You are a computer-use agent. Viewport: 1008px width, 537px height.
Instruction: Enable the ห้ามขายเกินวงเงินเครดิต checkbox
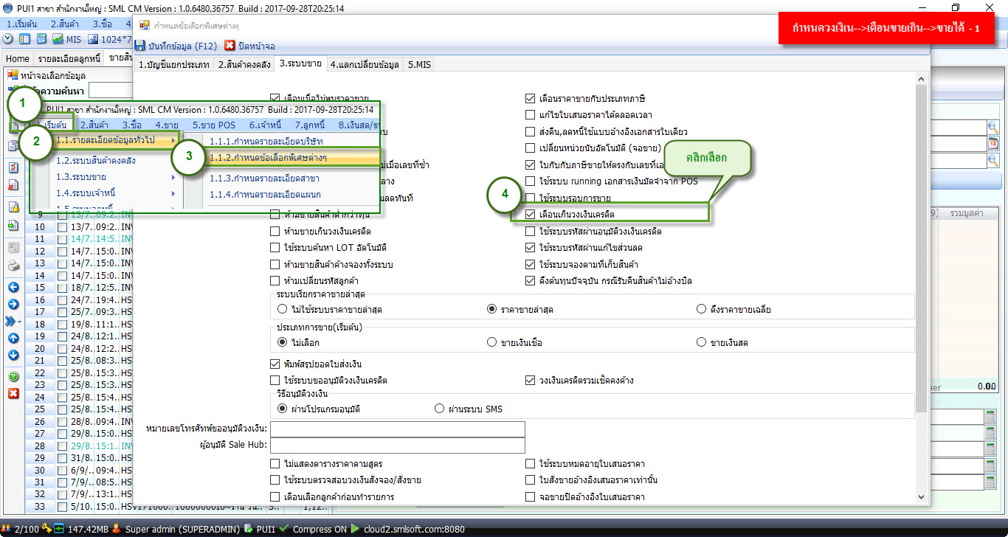[275, 232]
